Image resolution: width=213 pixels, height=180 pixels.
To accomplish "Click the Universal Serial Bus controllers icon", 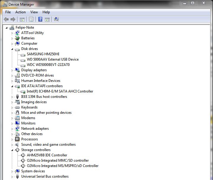I will pos(17,176).
